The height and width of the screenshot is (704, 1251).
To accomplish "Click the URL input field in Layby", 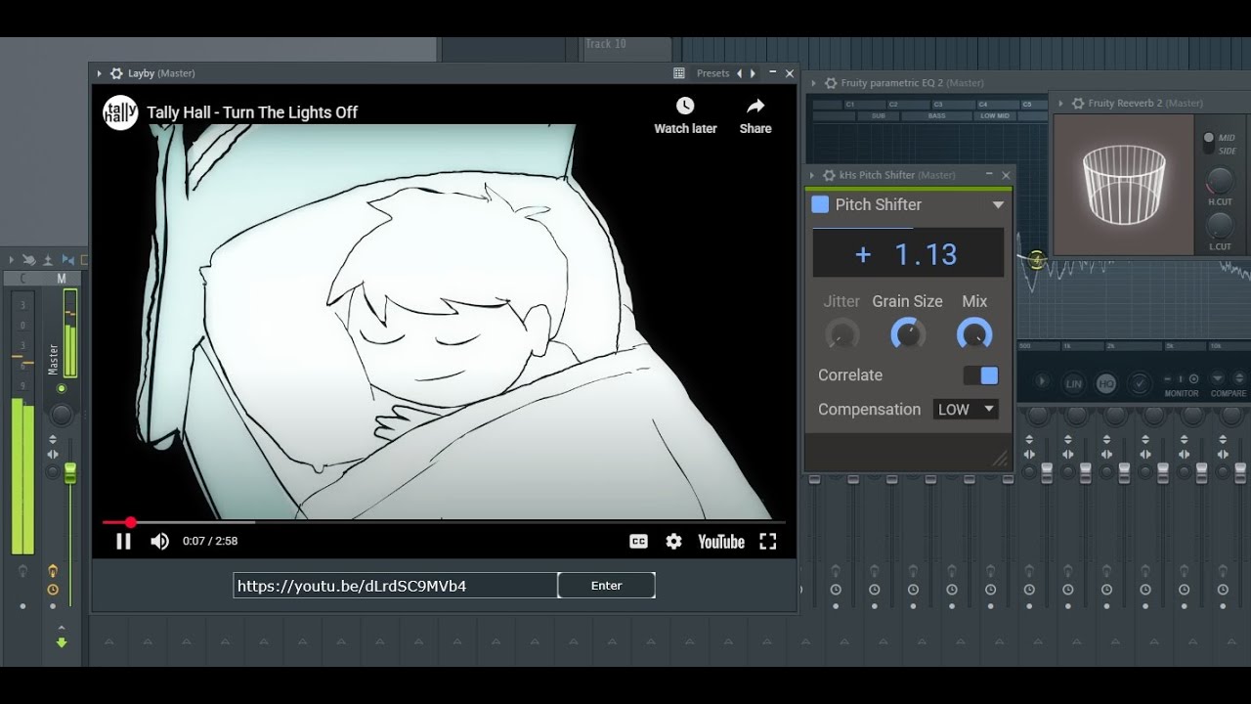I will pos(395,586).
